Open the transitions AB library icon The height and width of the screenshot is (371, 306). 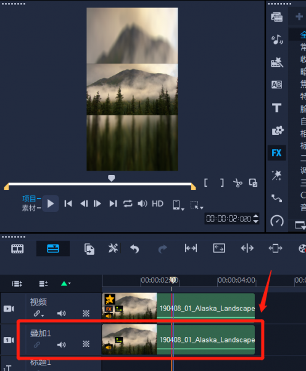pos(276,85)
